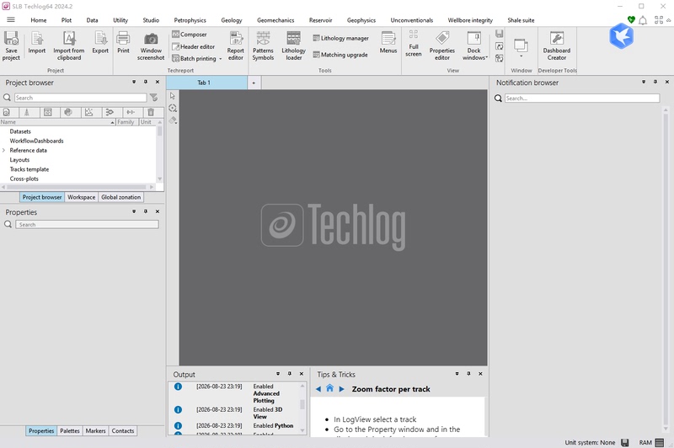Click the cross-plot filter icon

point(88,112)
